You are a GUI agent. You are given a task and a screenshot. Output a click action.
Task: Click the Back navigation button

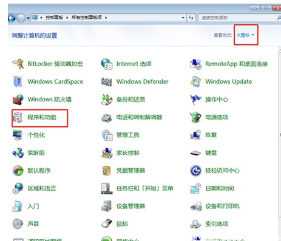click(12, 18)
